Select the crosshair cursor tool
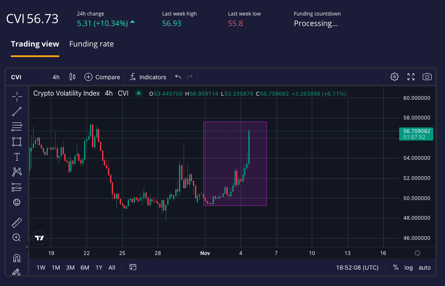This screenshot has width=445, height=286. 17,96
